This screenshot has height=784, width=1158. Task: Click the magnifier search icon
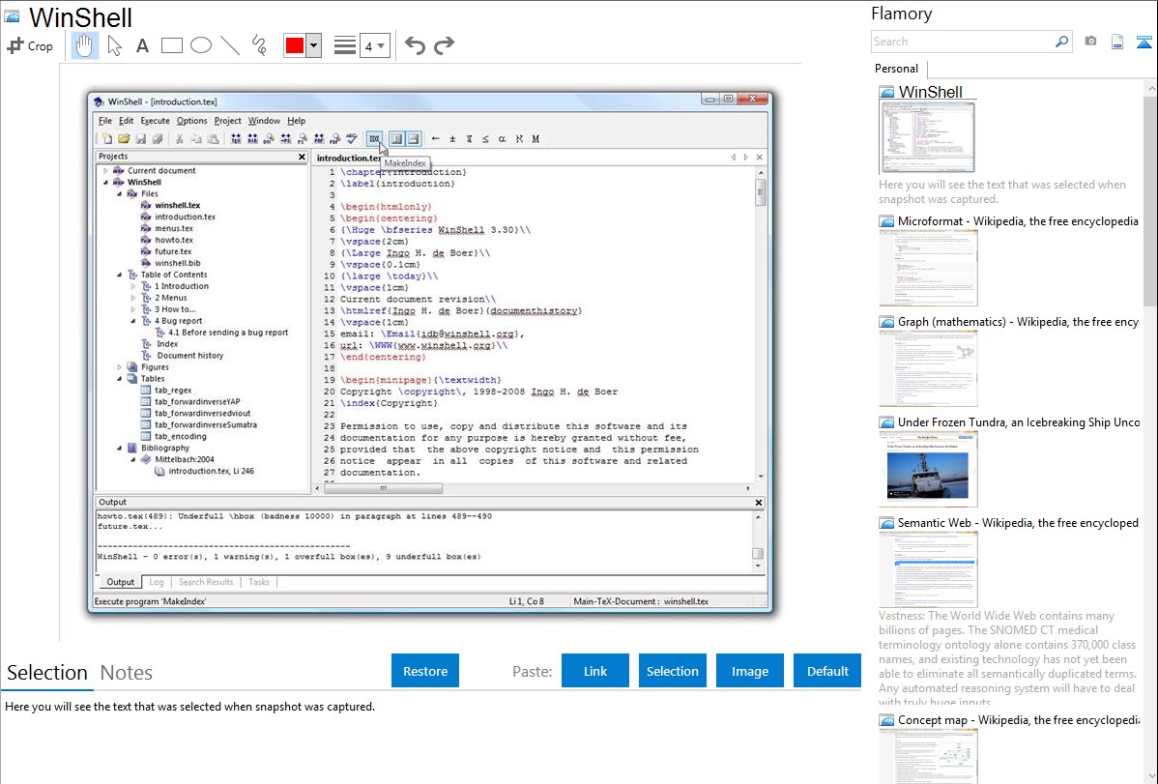[1062, 42]
